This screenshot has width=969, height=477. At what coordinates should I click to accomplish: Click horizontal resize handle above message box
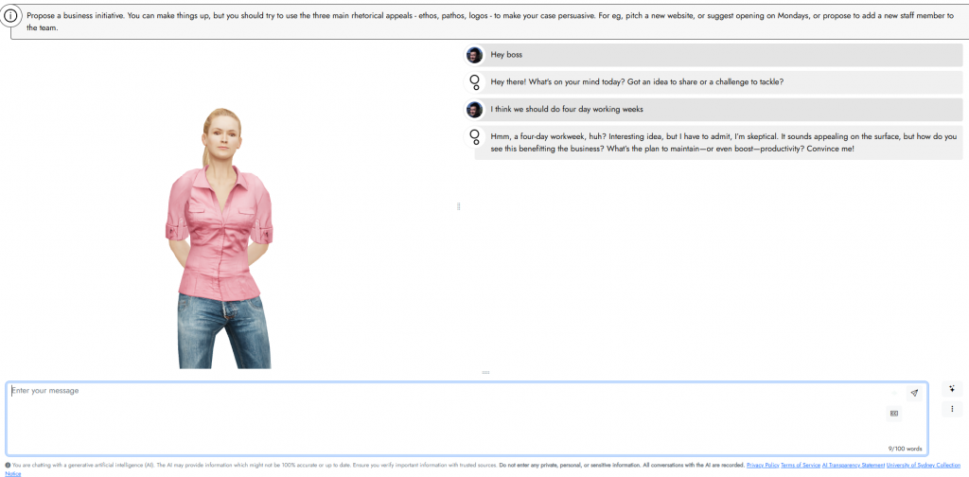(485, 373)
